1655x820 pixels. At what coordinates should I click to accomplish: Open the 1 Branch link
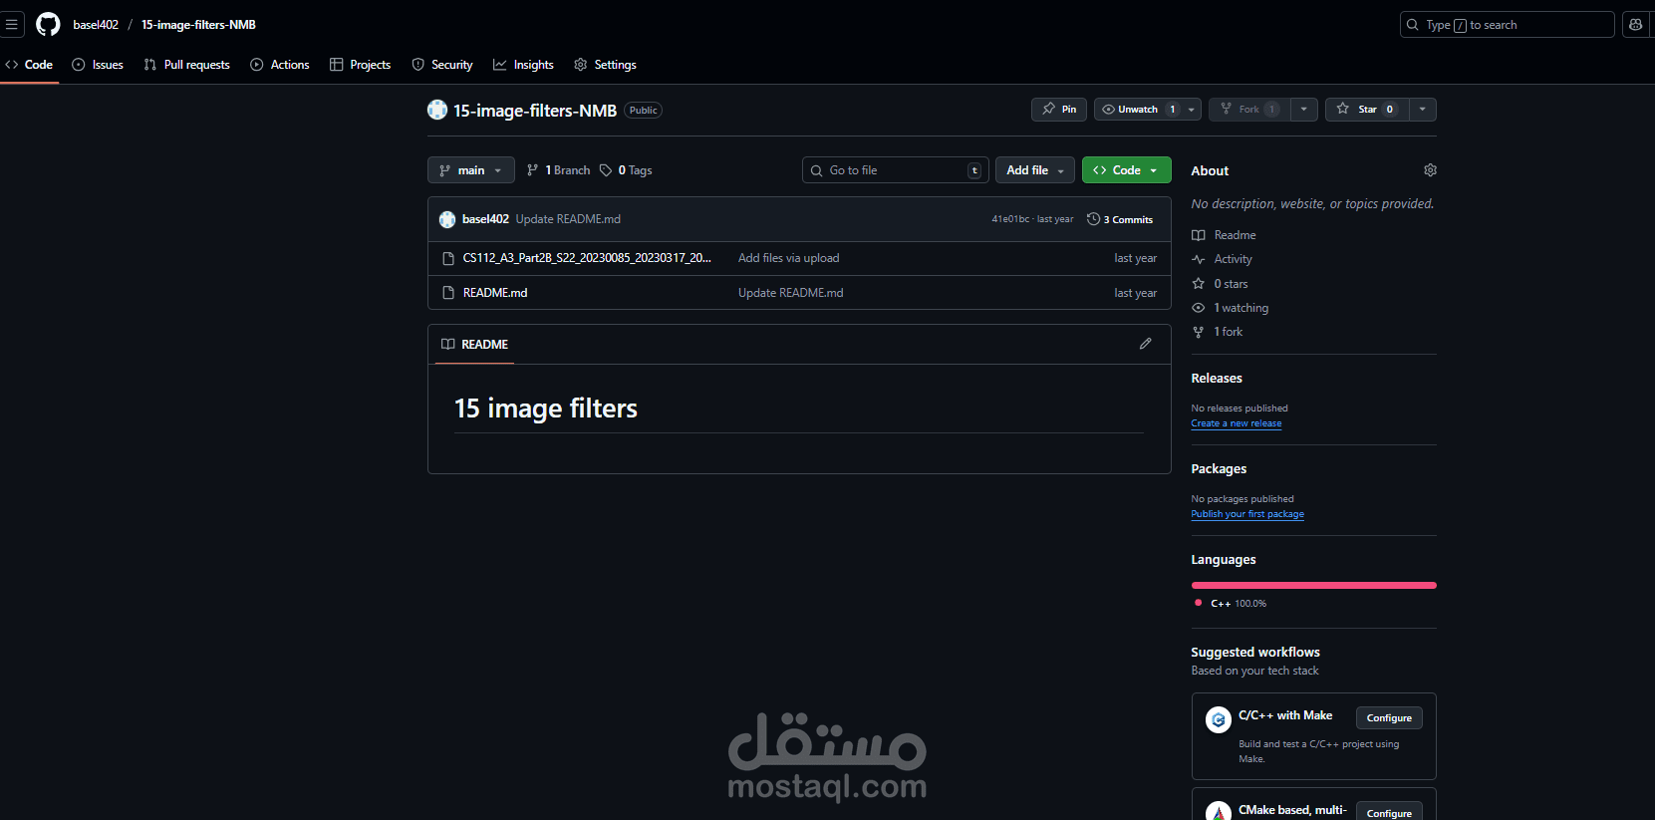point(558,170)
